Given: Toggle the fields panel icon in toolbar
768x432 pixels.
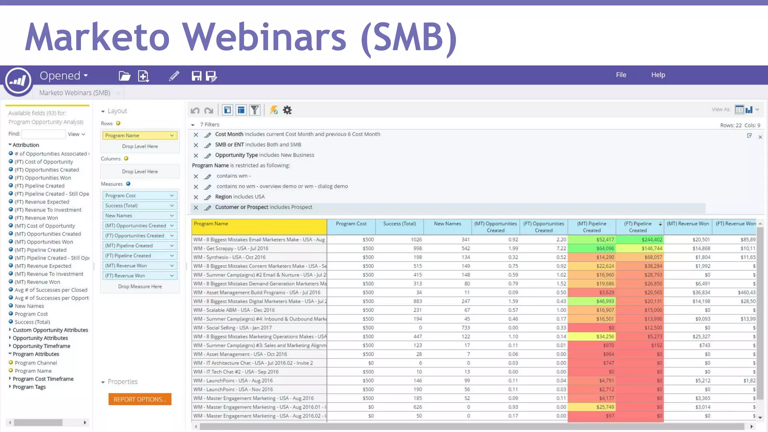Looking at the screenshot, I should coord(241,110).
